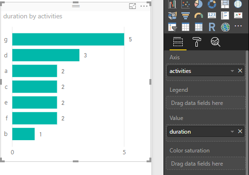Select the Treemap visualization
249x175 pixels.
(x=225, y=4)
